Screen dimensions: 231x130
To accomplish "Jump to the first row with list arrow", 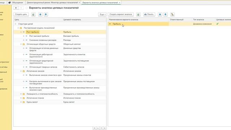I will pos(95,128).
